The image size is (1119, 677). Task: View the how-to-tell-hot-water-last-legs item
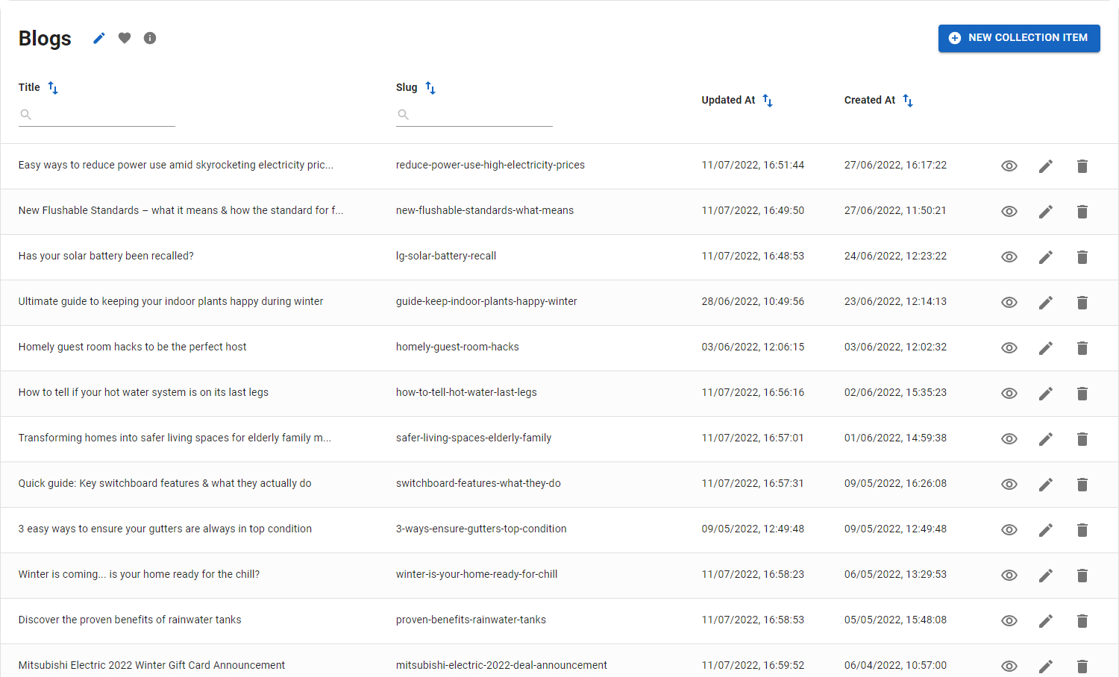click(1009, 393)
